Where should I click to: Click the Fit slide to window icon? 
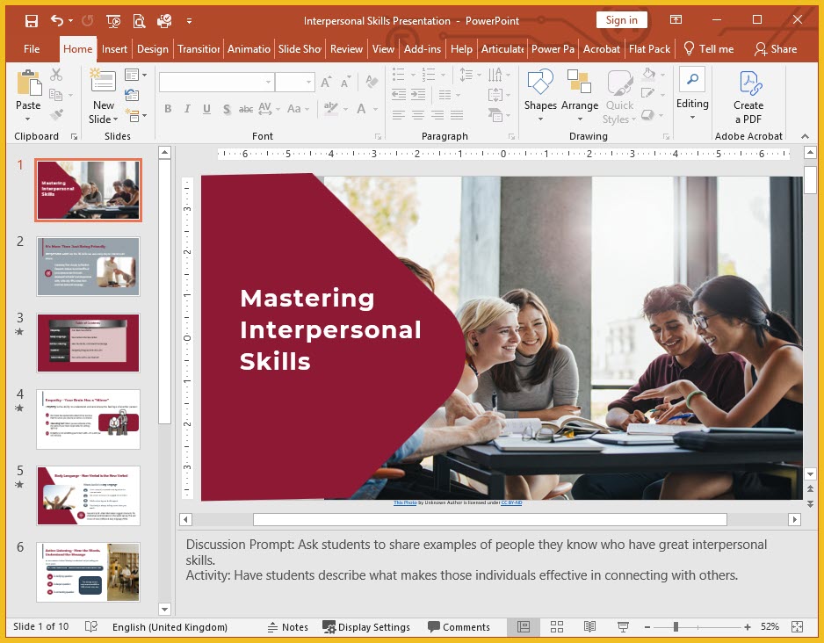click(x=797, y=626)
